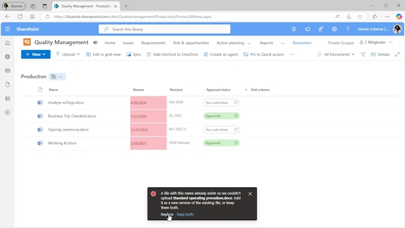
Task: Open the Approved status for Working KI.docx
Action: tap(222, 143)
